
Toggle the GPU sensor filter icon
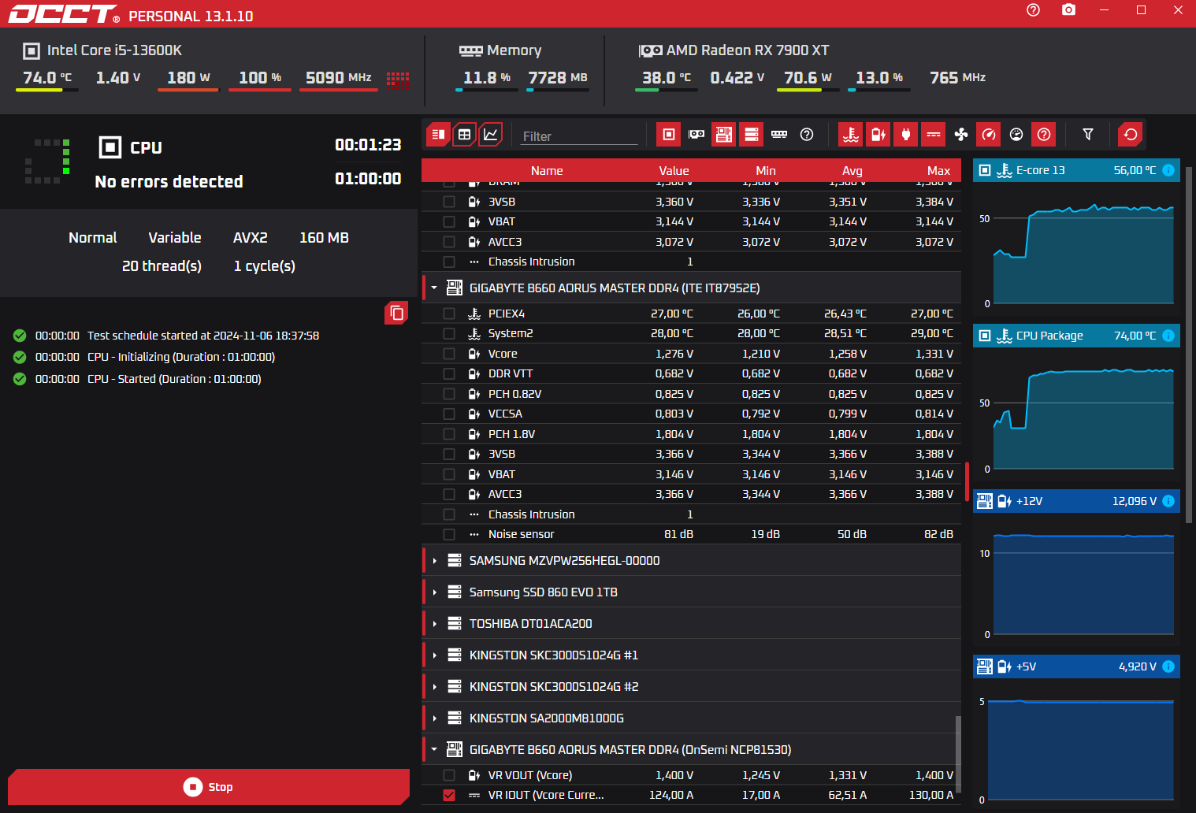[696, 135]
